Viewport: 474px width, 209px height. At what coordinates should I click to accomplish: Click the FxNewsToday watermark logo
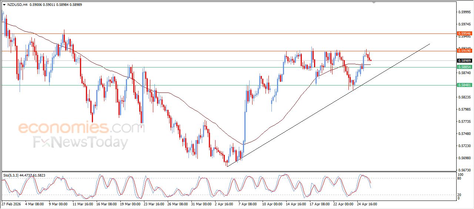tap(81, 142)
